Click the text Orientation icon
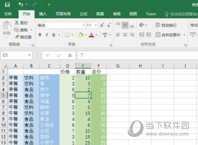Viewport: 198px width, 145px height. pyautogui.click(x=142, y=25)
